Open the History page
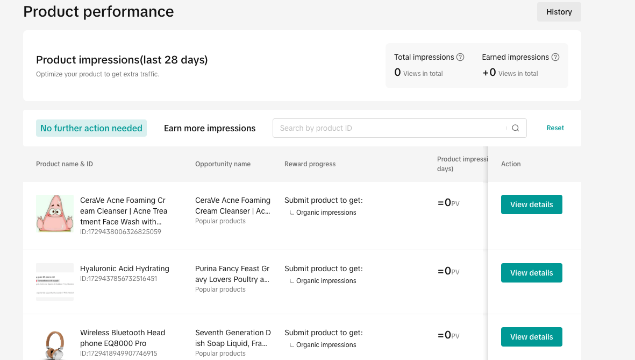This screenshot has height=360, width=635. point(559,12)
